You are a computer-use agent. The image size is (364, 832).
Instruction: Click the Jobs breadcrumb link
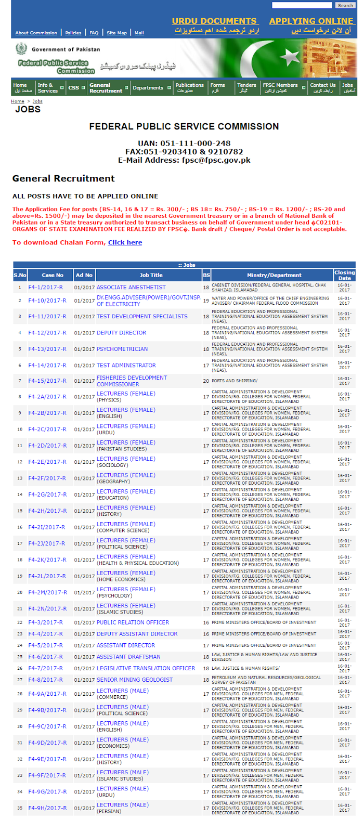pos(37,101)
